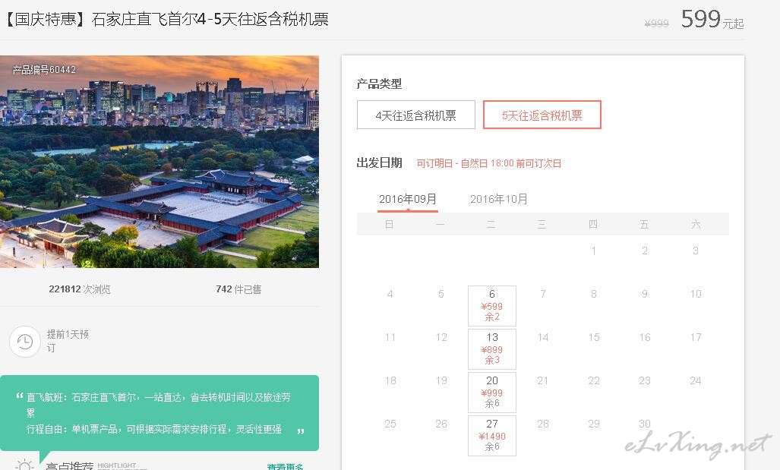Viewport: 780px width, 470px height.
Task: Click the crossed-out ¥999 original price
Action: (656, 24)
